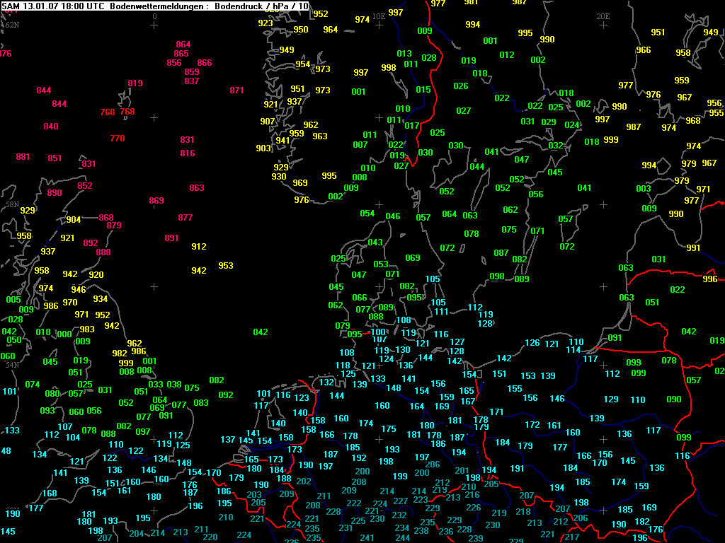Select the 62N latitude label
Viewport: 725px width, 543px height.
(11, 25)
